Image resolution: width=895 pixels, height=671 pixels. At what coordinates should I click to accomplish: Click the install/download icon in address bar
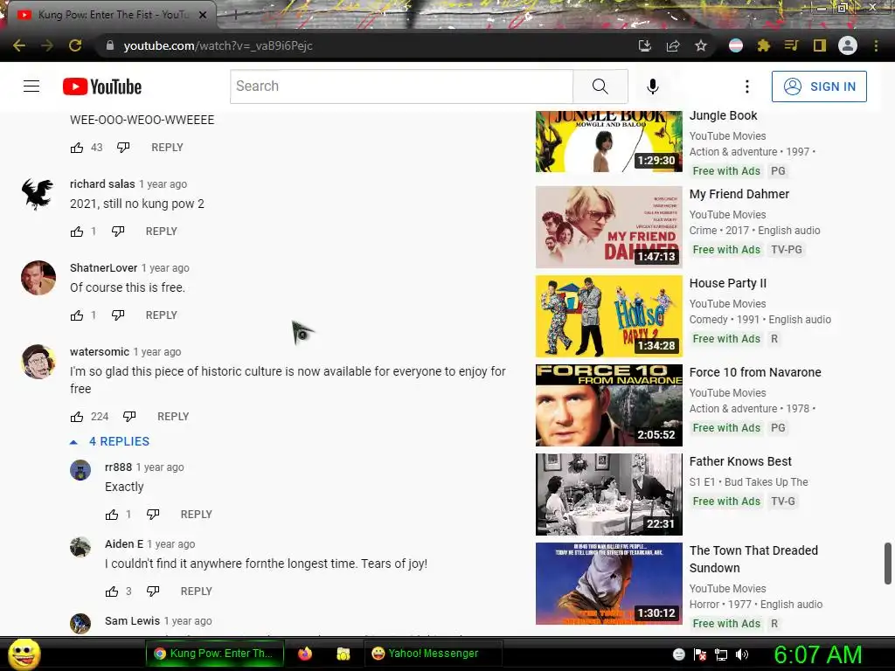[645, 45]
